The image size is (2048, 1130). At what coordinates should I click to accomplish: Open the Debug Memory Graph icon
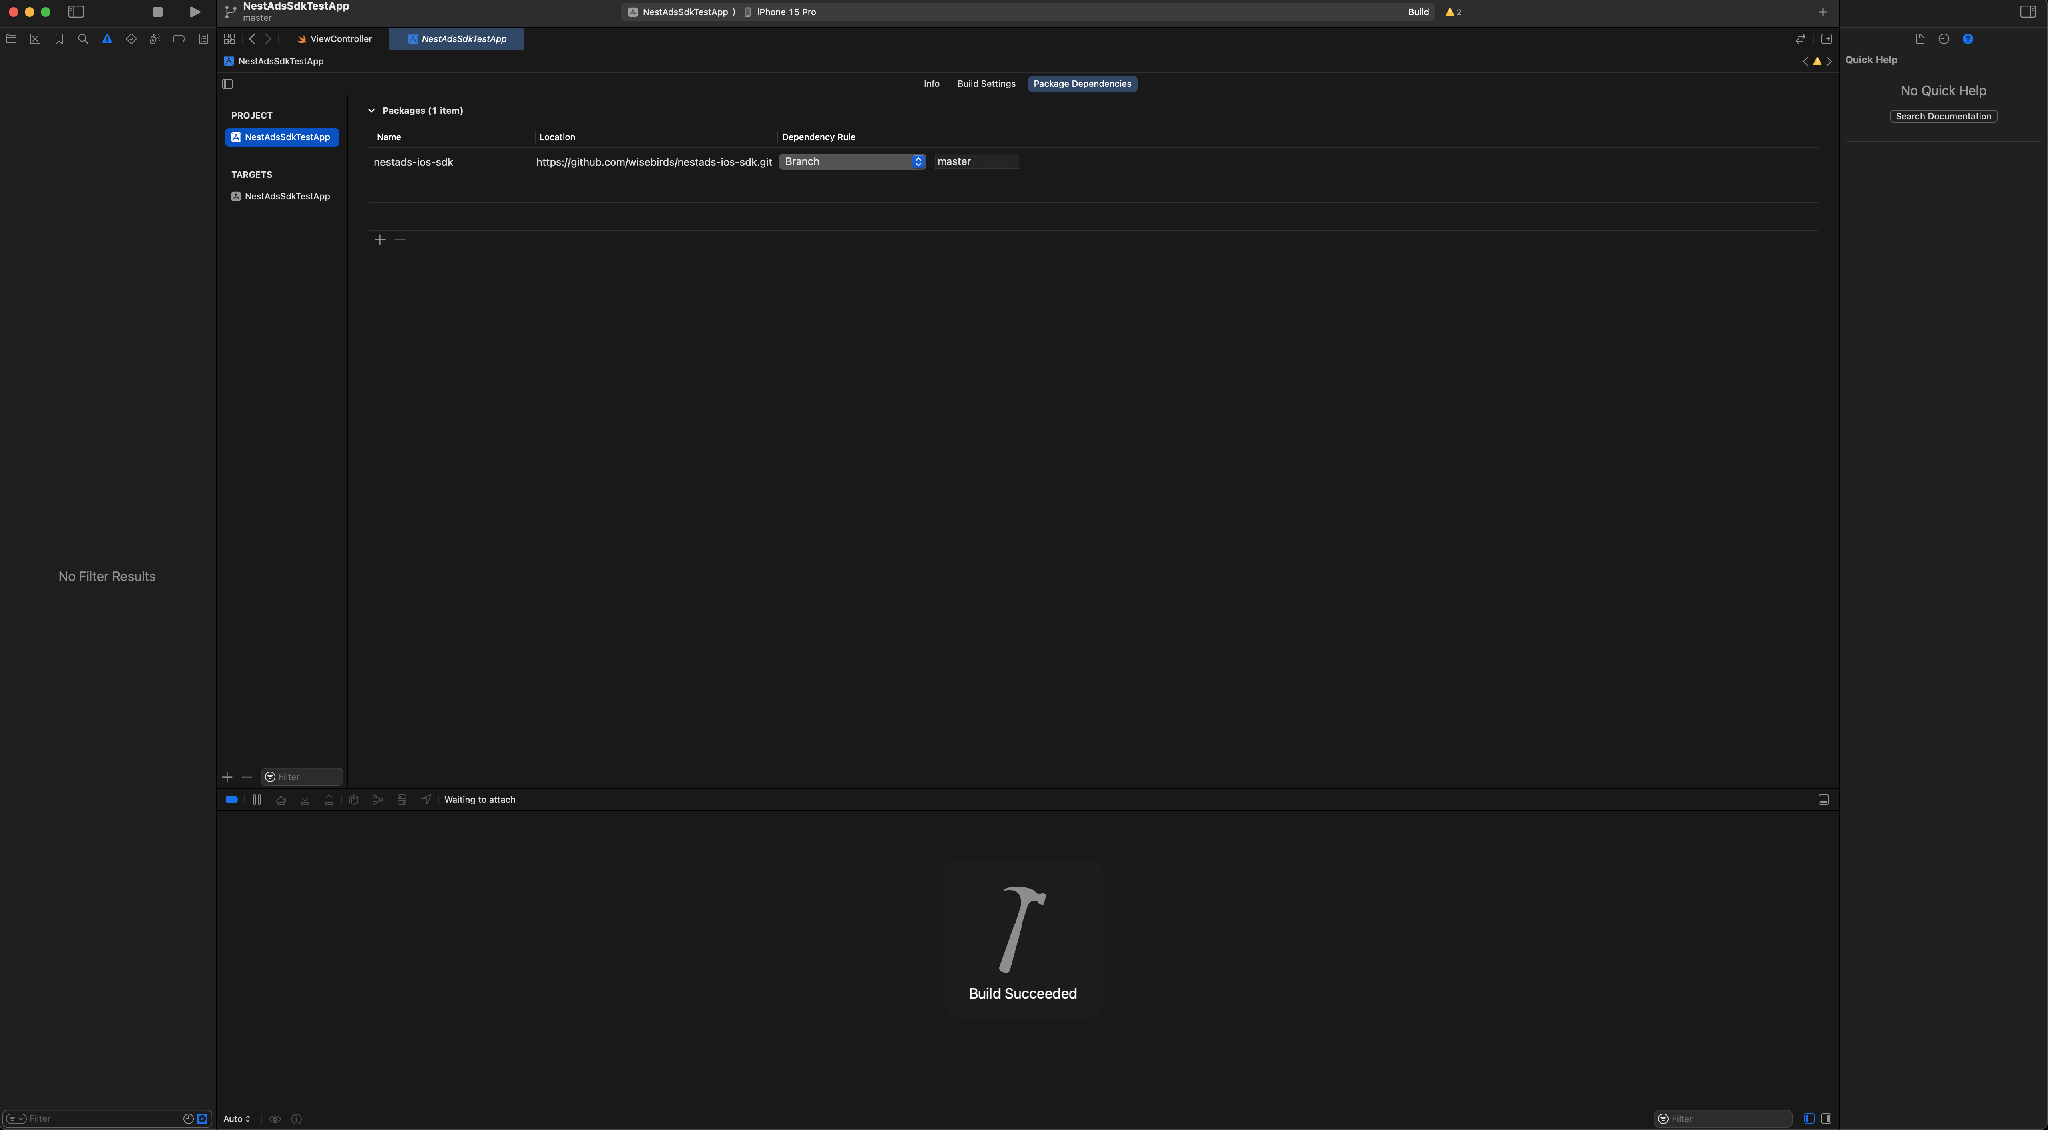[377, 800]
